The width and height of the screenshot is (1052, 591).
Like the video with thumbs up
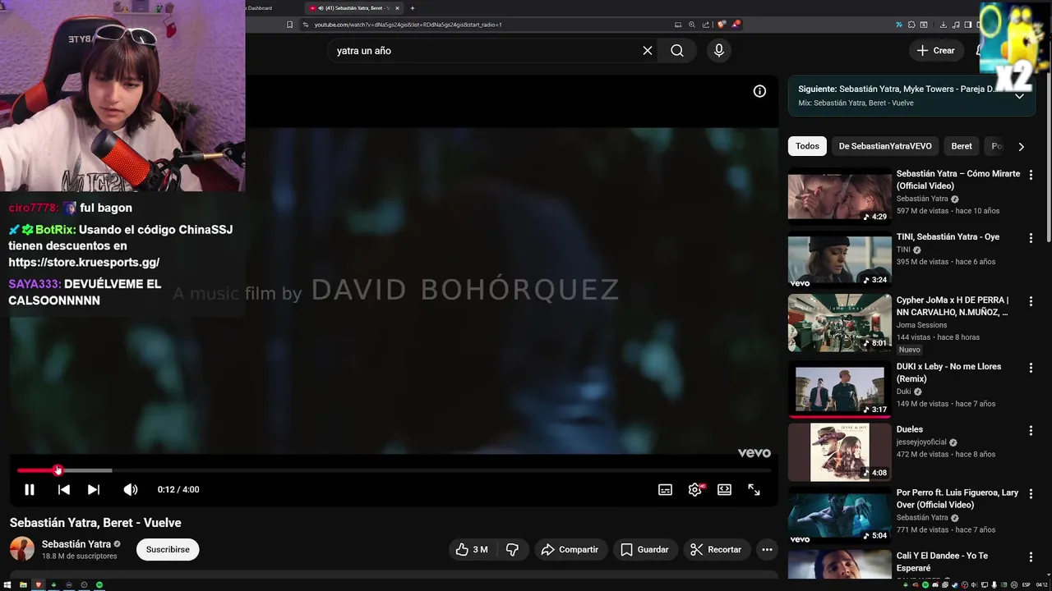point(472,549)
